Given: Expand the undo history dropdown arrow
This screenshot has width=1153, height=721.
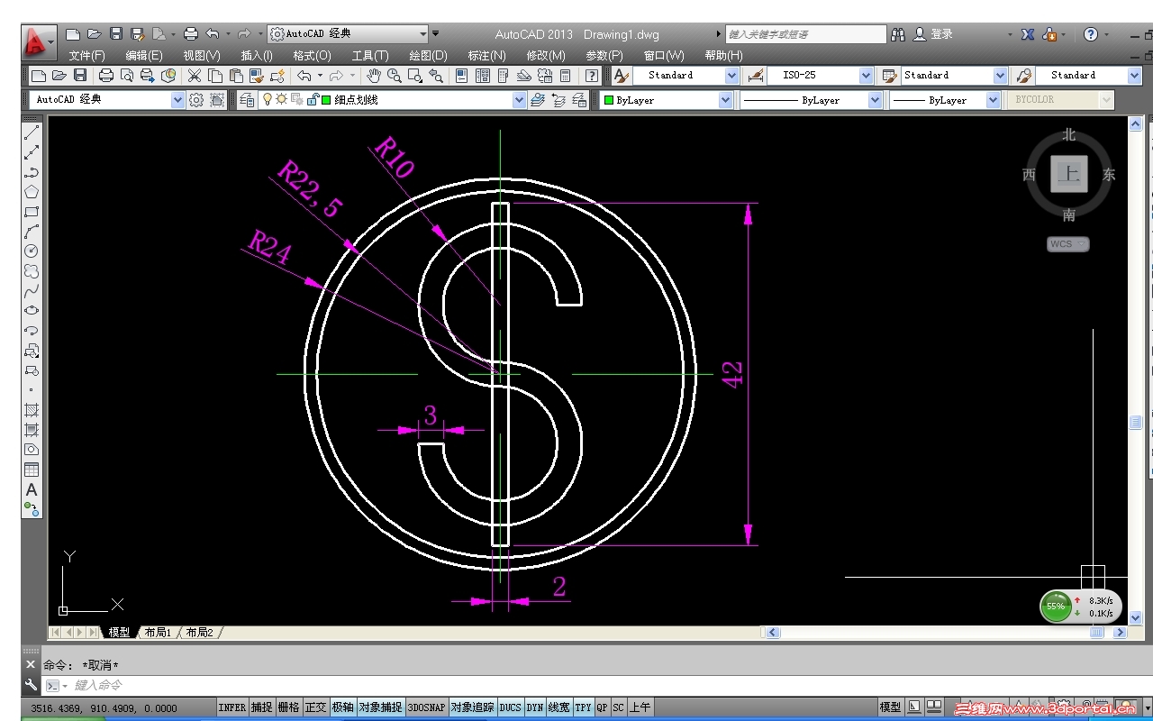Looking at the screenshot, I should pyautogui.click(x=321, y=76).
